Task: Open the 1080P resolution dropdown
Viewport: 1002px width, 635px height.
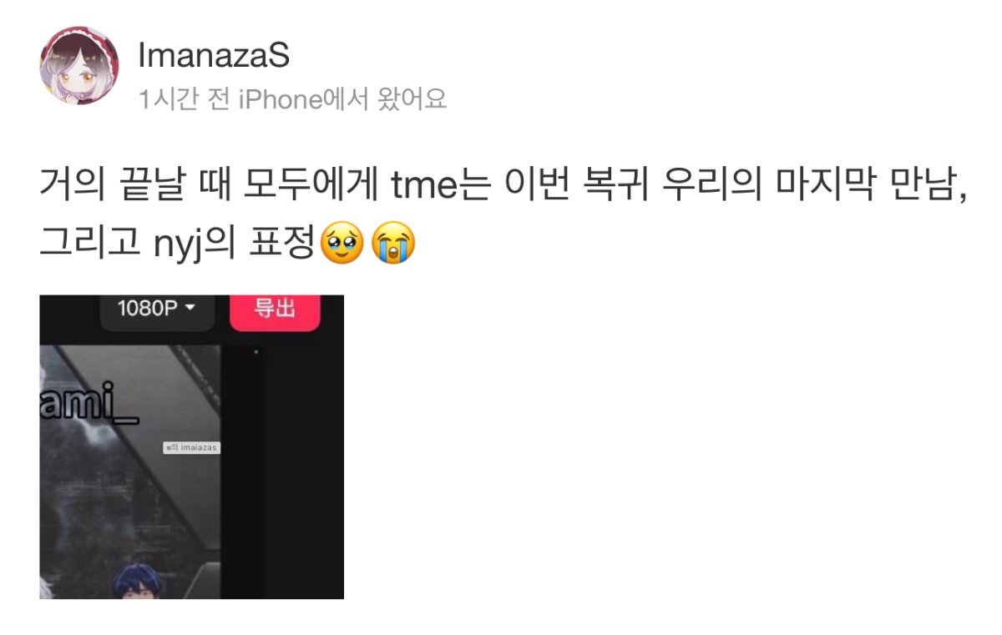Action: point(157,310)
